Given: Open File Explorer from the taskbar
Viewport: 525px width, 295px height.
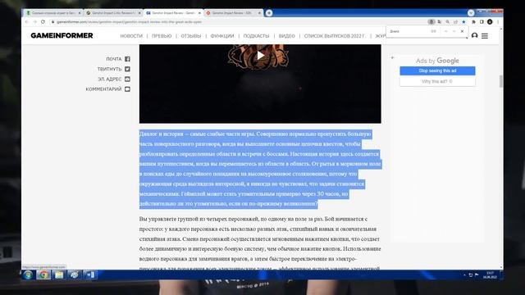Looking at the screenshot, I should 59,275.
